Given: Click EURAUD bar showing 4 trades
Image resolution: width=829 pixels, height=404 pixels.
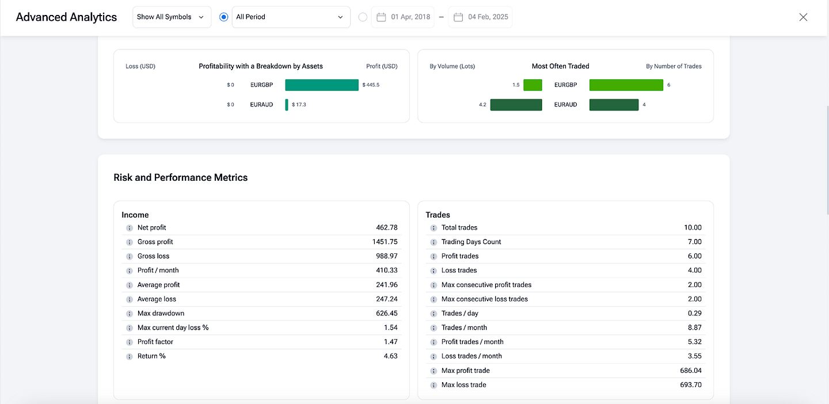Looking at the screenshot, I should pyautogui.click(x=614, y=105).
